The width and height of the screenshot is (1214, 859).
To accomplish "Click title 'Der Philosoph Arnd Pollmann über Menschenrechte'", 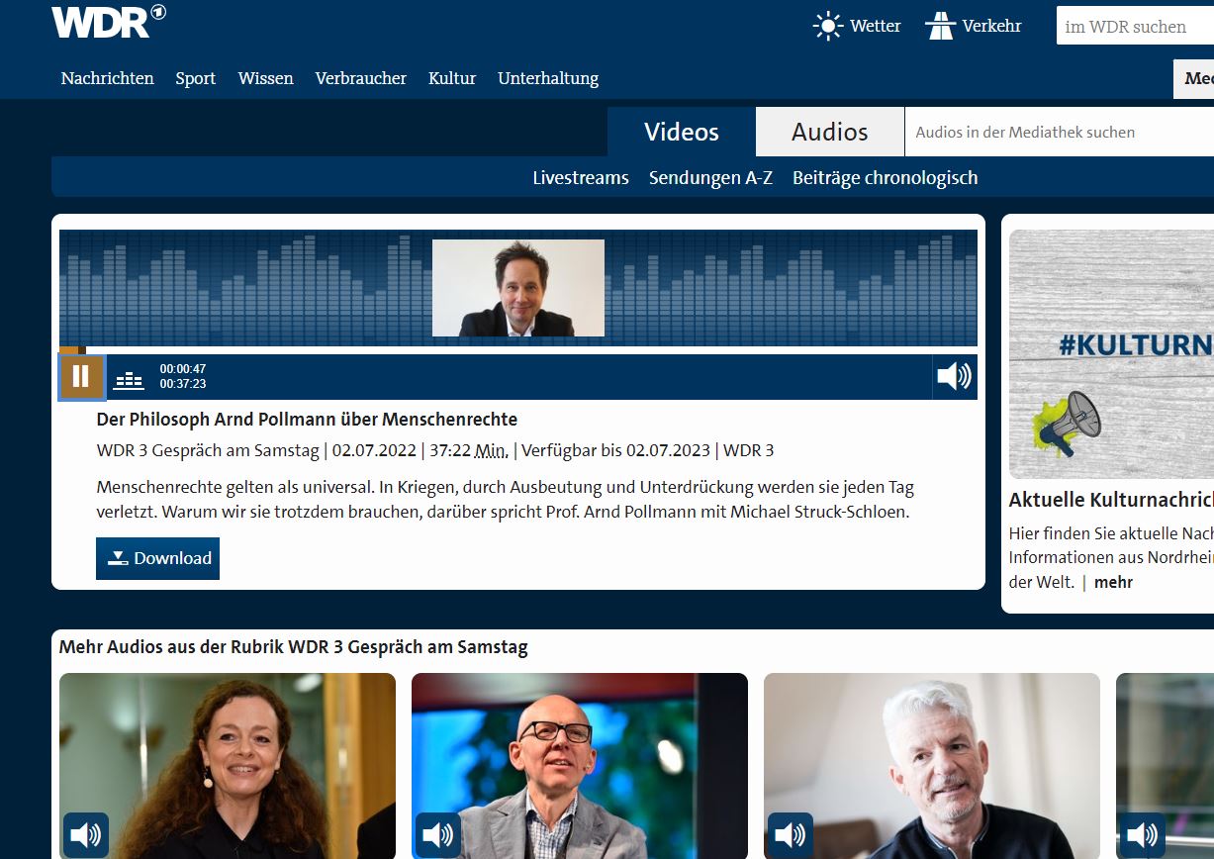I will 307,420.
